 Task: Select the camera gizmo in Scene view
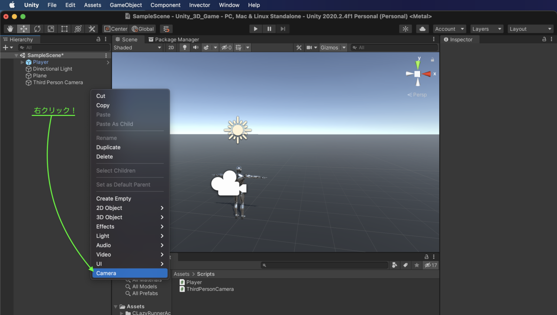(x=229, y=184)
